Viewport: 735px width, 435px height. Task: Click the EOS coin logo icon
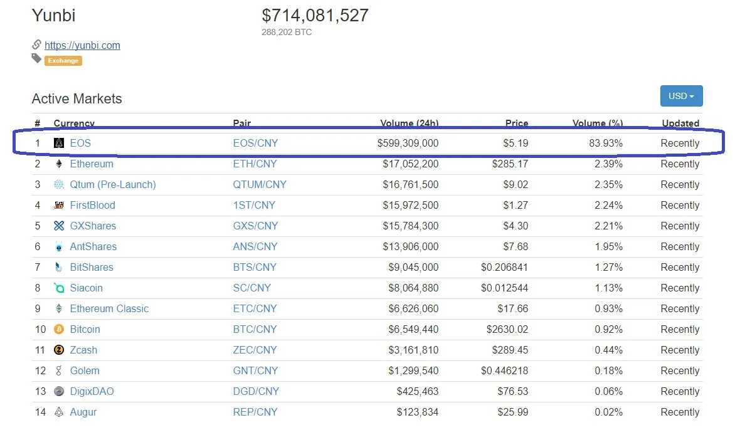point(58,143)
